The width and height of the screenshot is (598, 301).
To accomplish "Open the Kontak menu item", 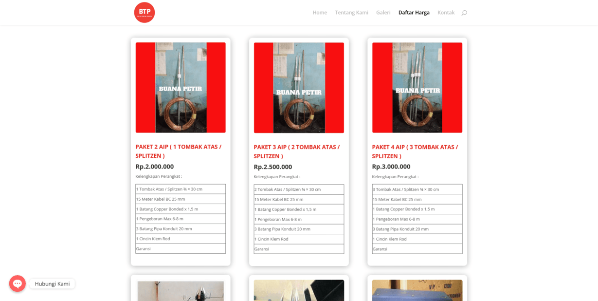I will tap(446, 13).
